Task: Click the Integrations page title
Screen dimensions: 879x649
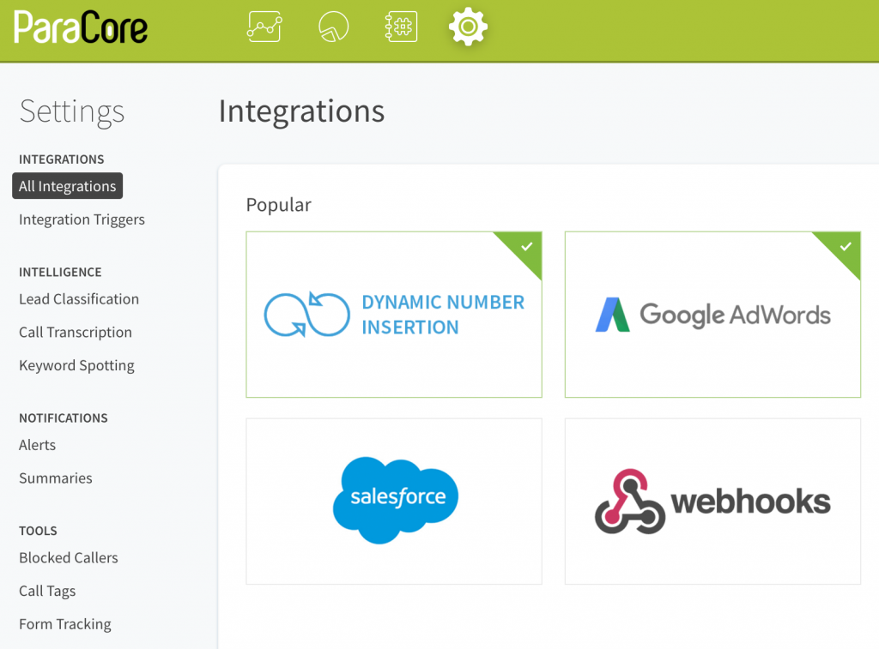Action: pyautogui.click(x=301, y=111)
